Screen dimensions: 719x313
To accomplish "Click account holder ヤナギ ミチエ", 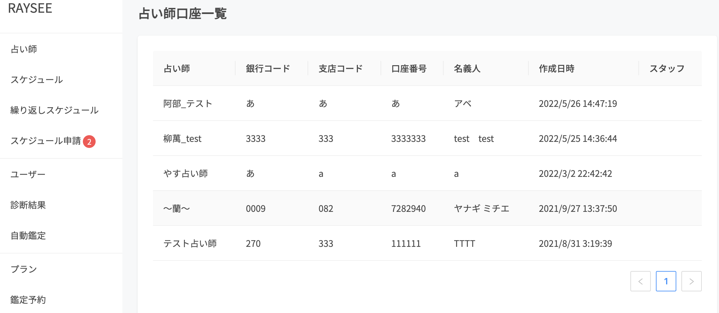I will pos(482,208).
